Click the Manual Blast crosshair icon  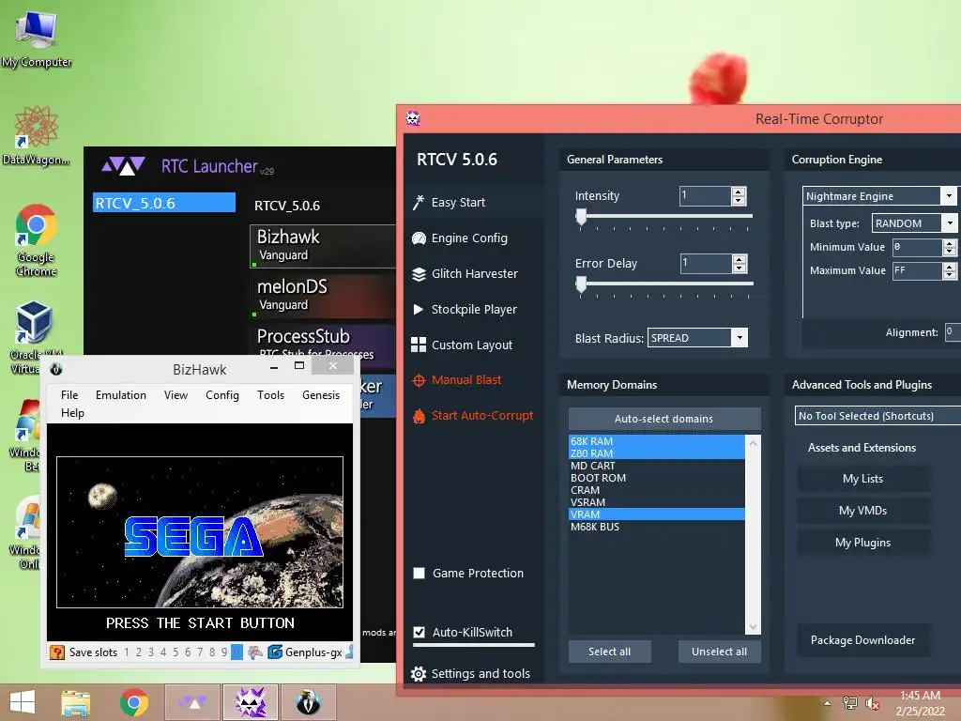click(x=419, y=380)
